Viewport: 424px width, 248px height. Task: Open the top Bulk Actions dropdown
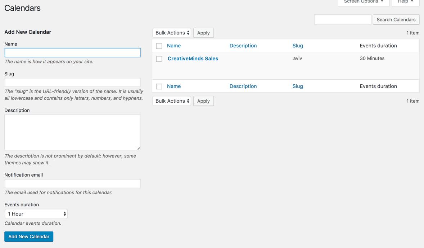pos(172,33)
